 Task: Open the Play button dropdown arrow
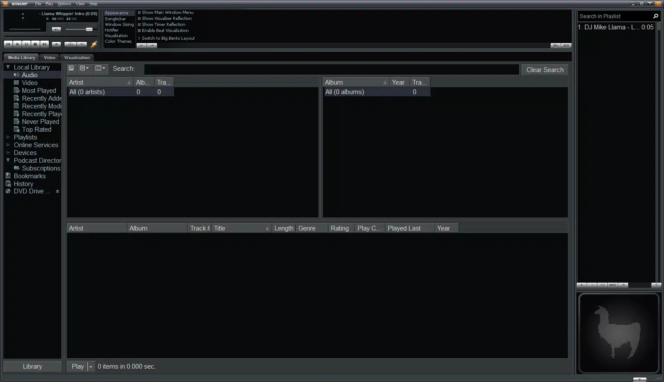point(90,366)
